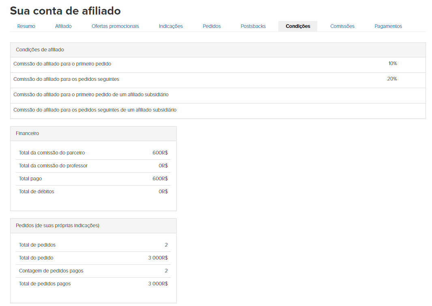The image size is (432, 306).
Task: Select the 20% following orders commission value
Action: (x=392, y=79)
